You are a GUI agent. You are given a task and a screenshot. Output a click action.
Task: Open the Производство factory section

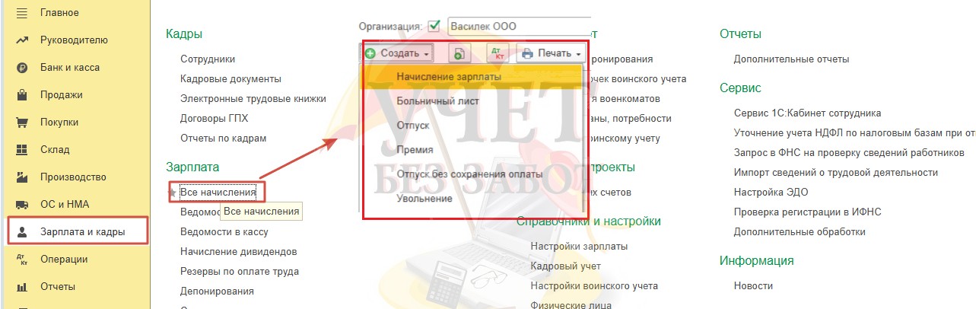[x=73, y=177]
